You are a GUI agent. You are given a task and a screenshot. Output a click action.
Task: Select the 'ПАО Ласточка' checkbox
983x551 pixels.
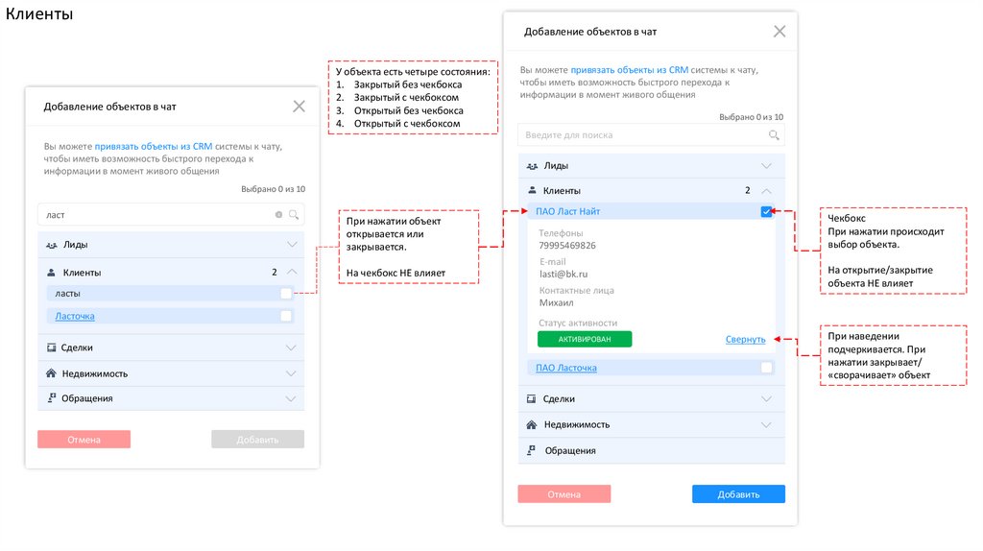(x=766, y=368)
